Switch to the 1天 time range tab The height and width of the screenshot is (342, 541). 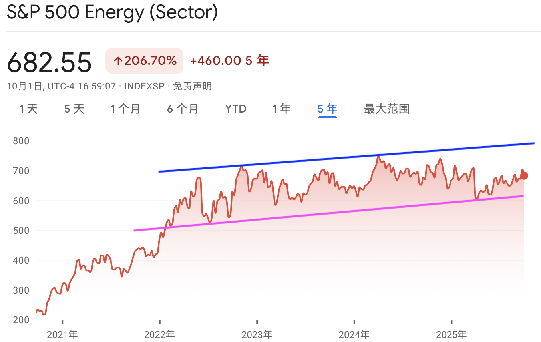28,109
